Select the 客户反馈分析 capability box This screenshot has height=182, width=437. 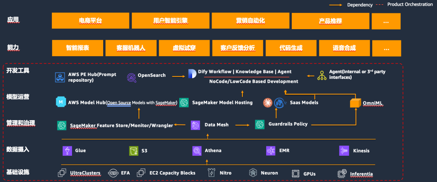(238, 48)
